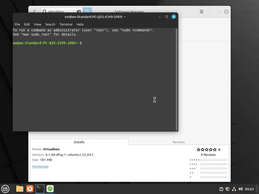
Task: Switch to the Details tab
Action: [x=79, y=142]
